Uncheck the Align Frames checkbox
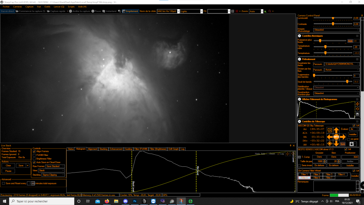The image size is (364, 205). point(34,151)
